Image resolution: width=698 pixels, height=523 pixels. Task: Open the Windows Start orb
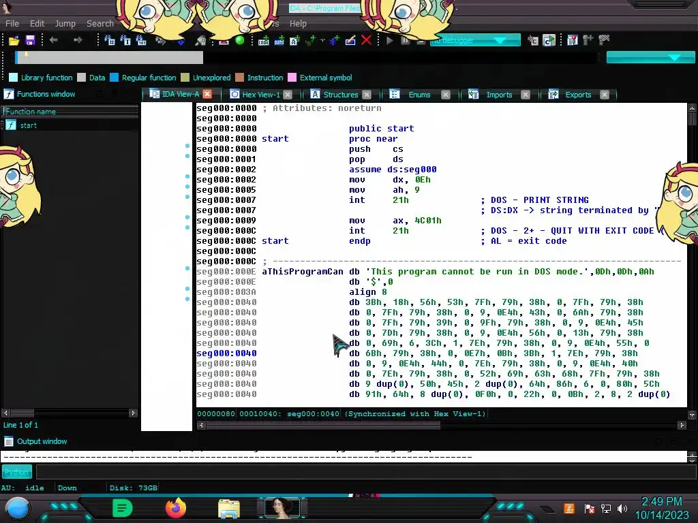[17, 508]
